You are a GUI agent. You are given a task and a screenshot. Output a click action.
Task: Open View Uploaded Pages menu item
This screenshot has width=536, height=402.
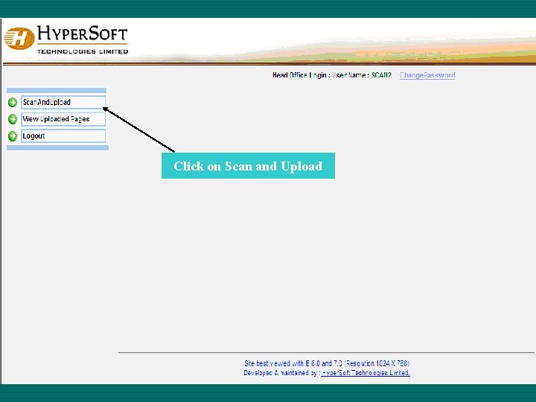tap(63, 119)
